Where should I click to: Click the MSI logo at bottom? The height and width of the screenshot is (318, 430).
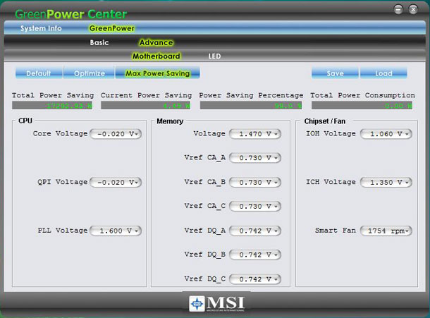click(216, 303)
